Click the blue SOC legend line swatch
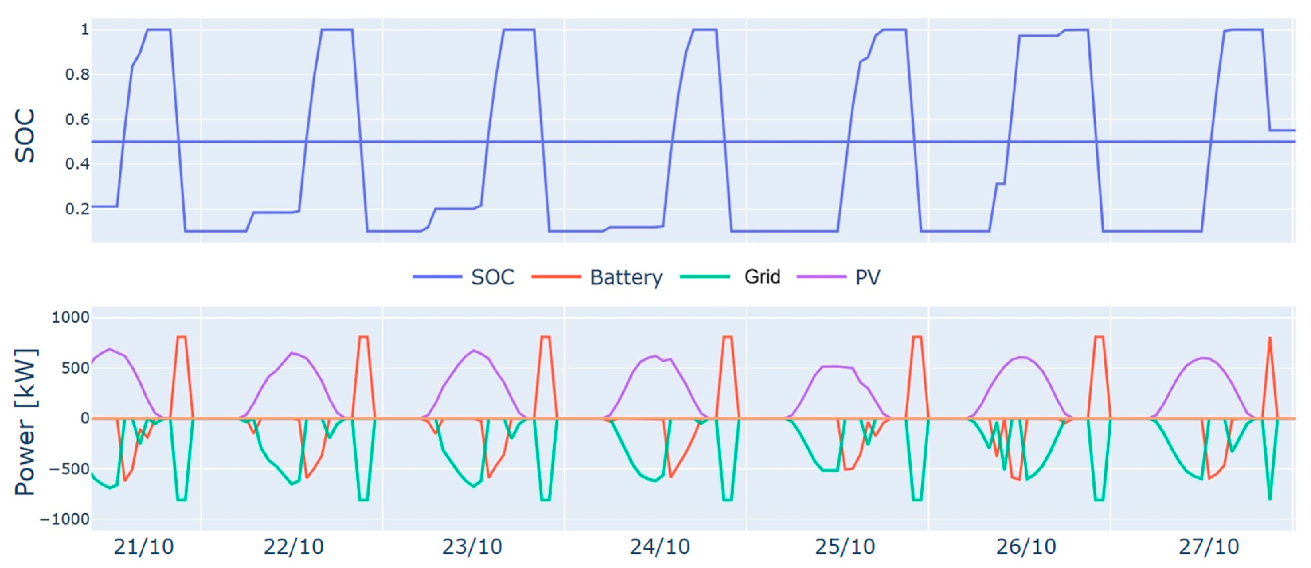This screenshot has height=568, width=1311. (x=437, y=277)
